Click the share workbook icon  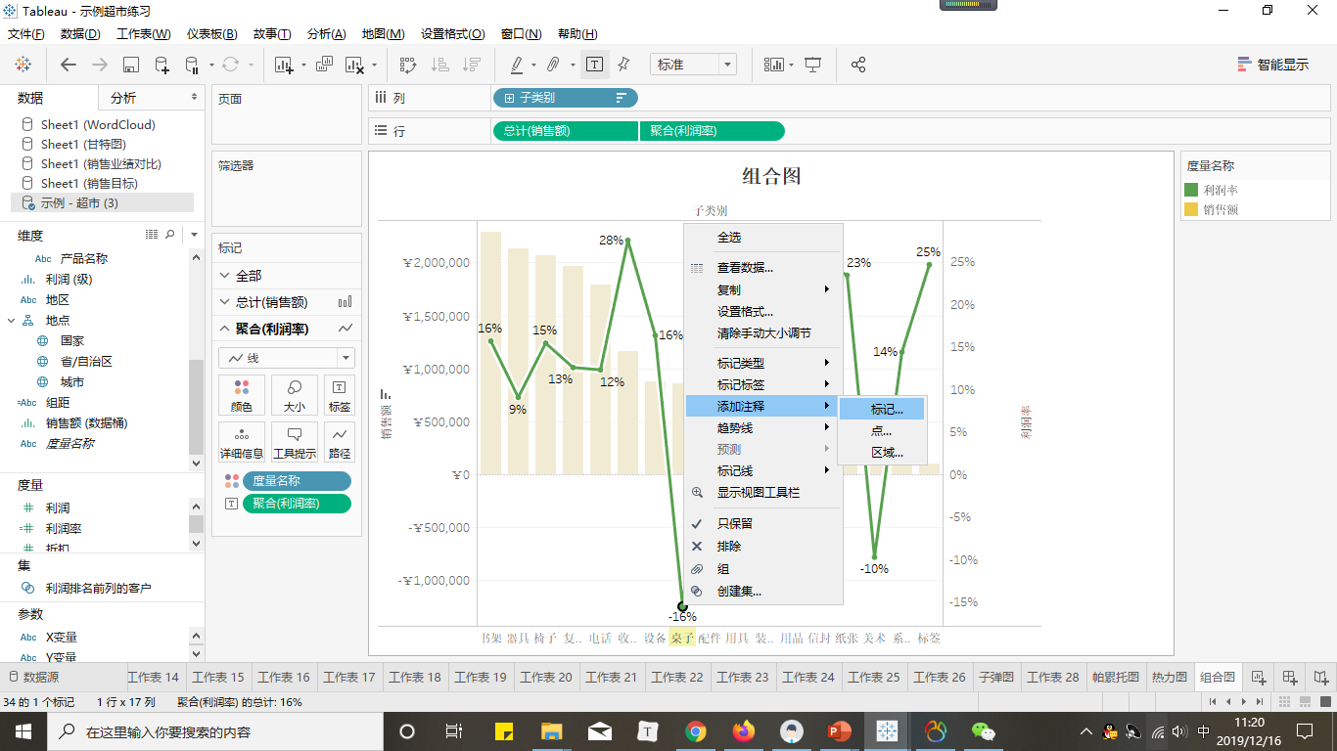(x=858, y=65)
